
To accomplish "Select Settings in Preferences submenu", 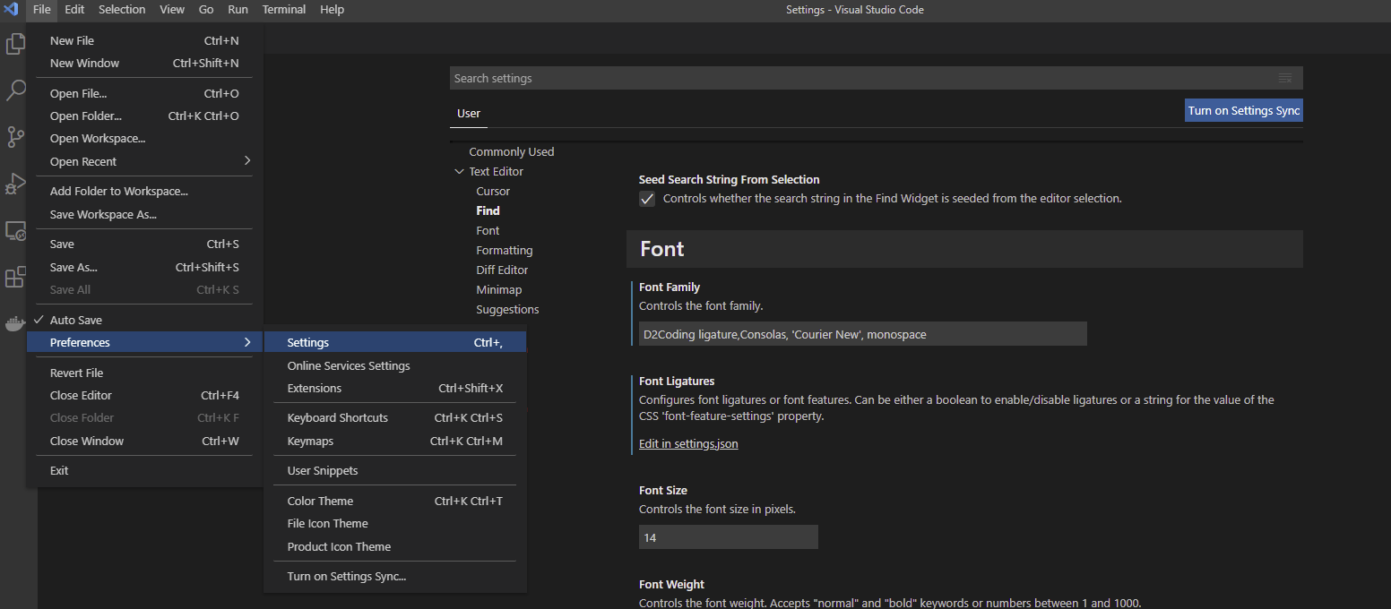I will point(395,342).
